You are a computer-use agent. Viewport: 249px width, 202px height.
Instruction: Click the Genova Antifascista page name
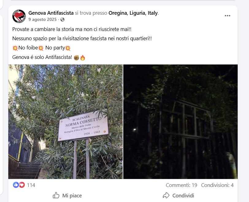point(51,13)
